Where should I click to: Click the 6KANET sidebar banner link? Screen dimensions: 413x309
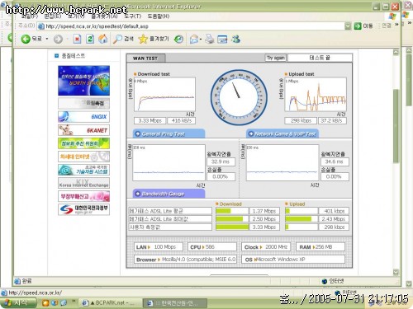click(83, 130)
